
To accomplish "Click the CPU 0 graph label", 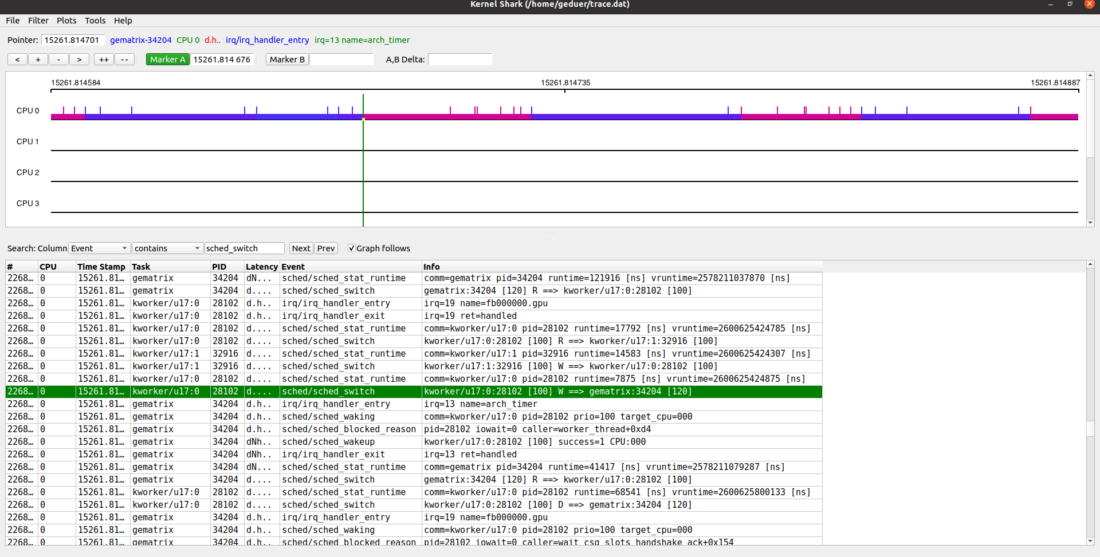I will tap(27, 111).
